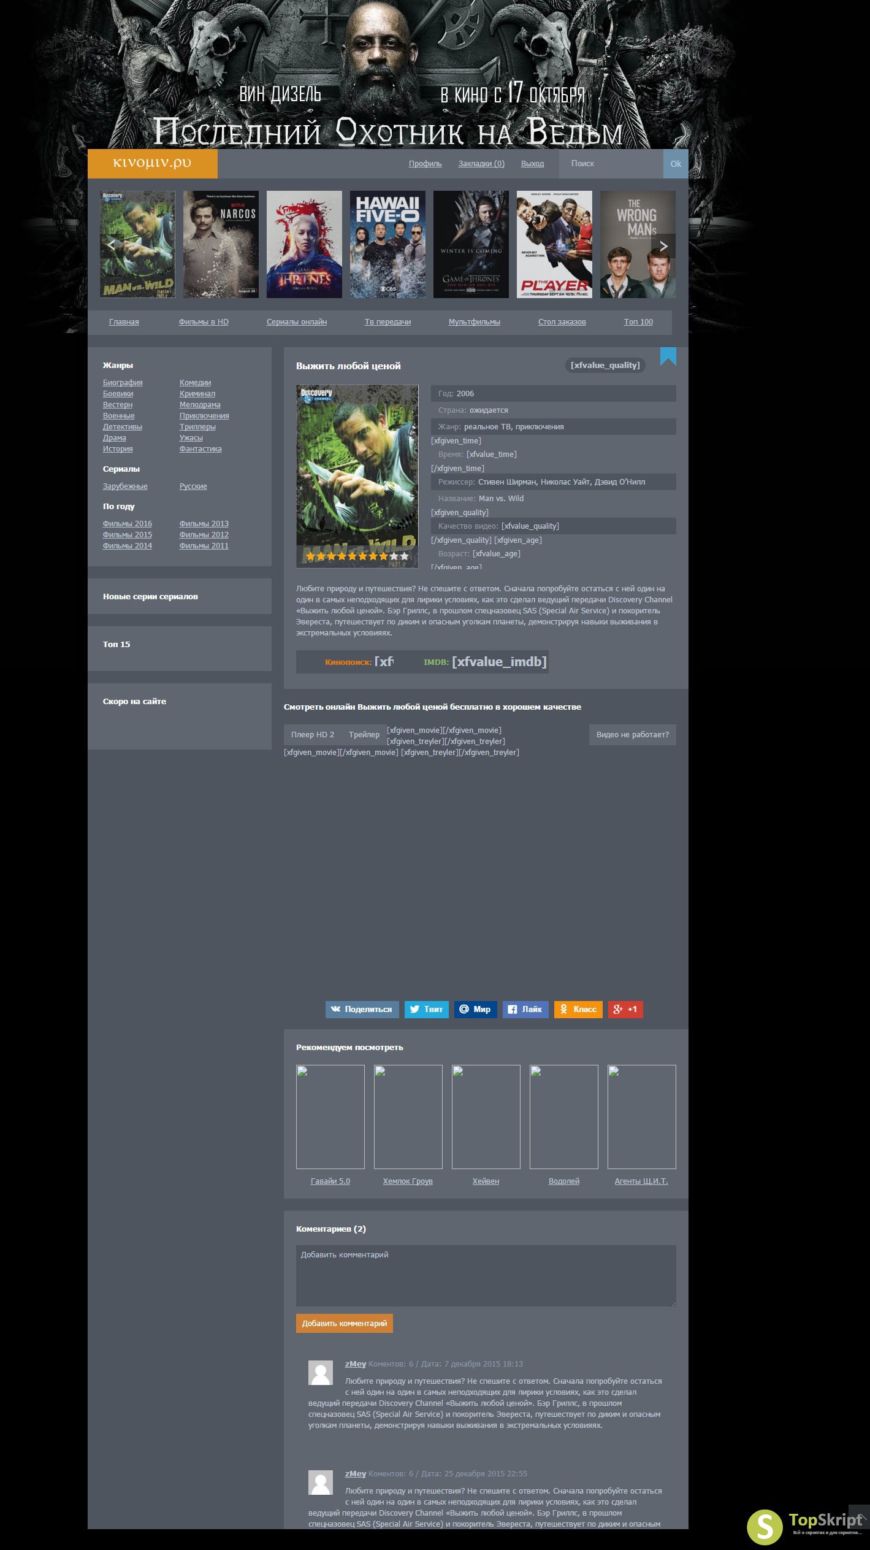Share via VK Поделиться button
The height and width of the screenshot is (1550, 870).
tap(362, 1009)
